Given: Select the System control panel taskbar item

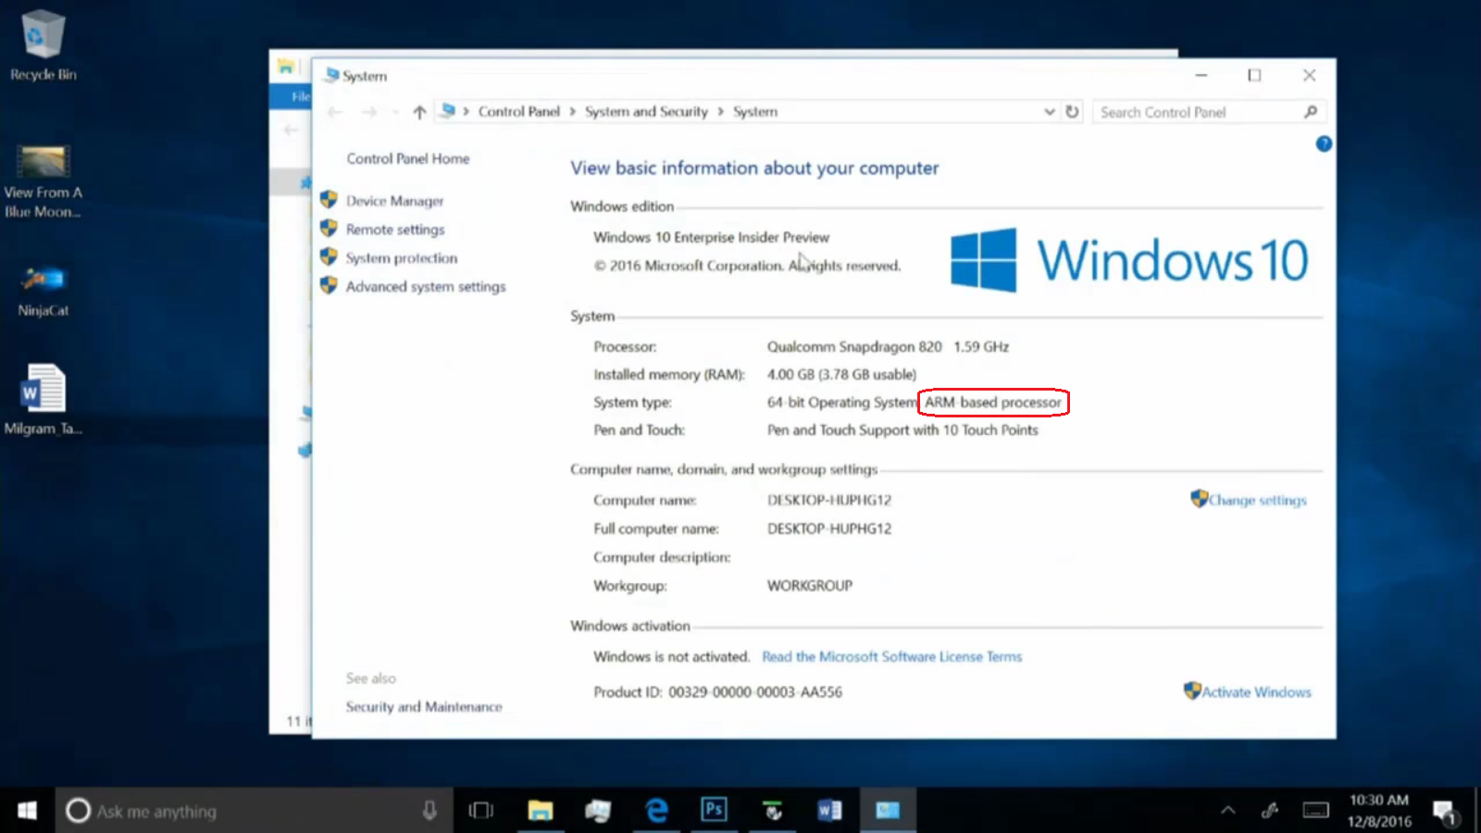Looking at the screenshot, I should point(888,811).
